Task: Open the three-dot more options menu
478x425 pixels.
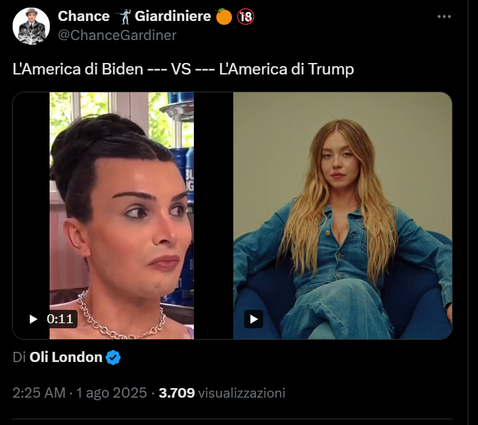Action: (447, 17)
